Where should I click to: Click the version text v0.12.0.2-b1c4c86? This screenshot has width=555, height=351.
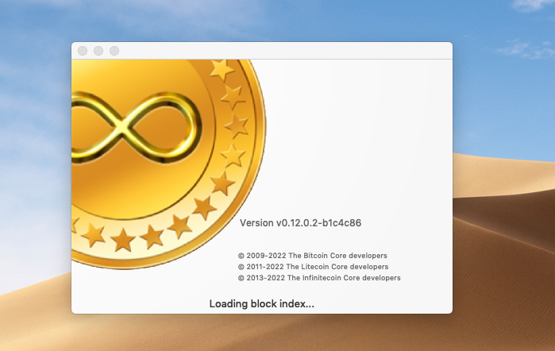300,223
